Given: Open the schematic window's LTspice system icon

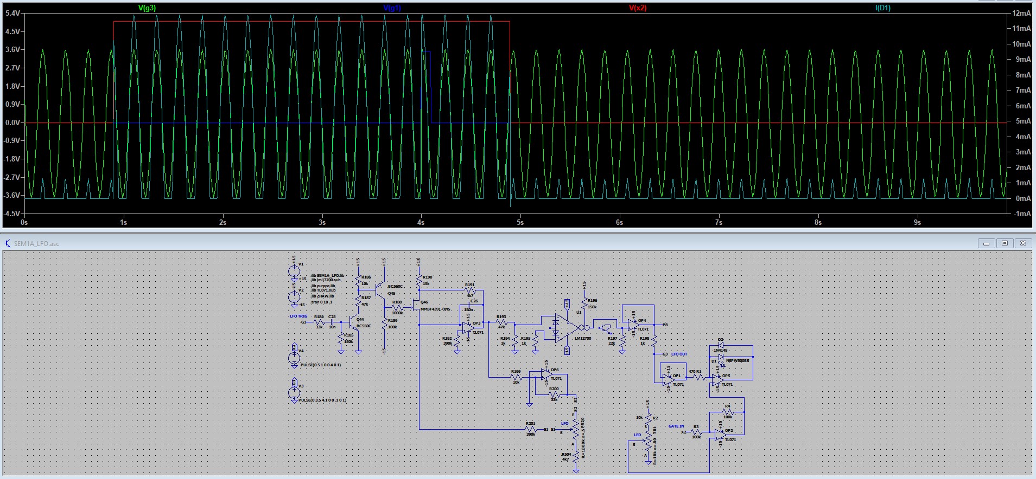Looking at the screenshot, I should tap(7, 243).
